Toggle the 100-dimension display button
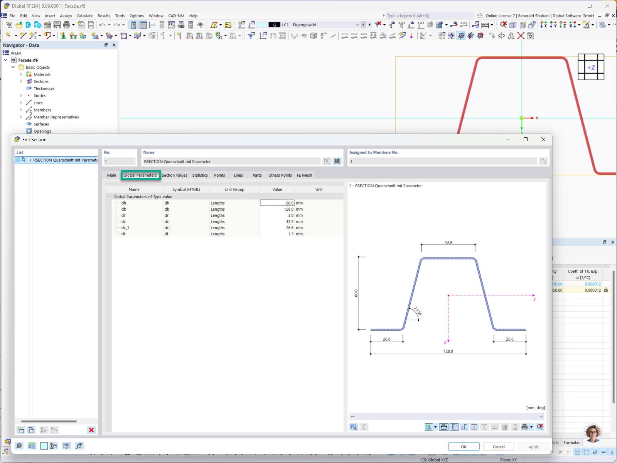Viewport: 617px width, 463px height. [443, 427]
